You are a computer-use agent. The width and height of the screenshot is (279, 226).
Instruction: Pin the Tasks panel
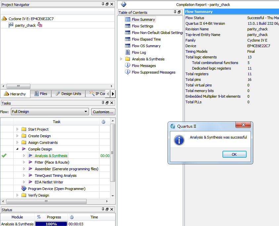tap(103, 103)
